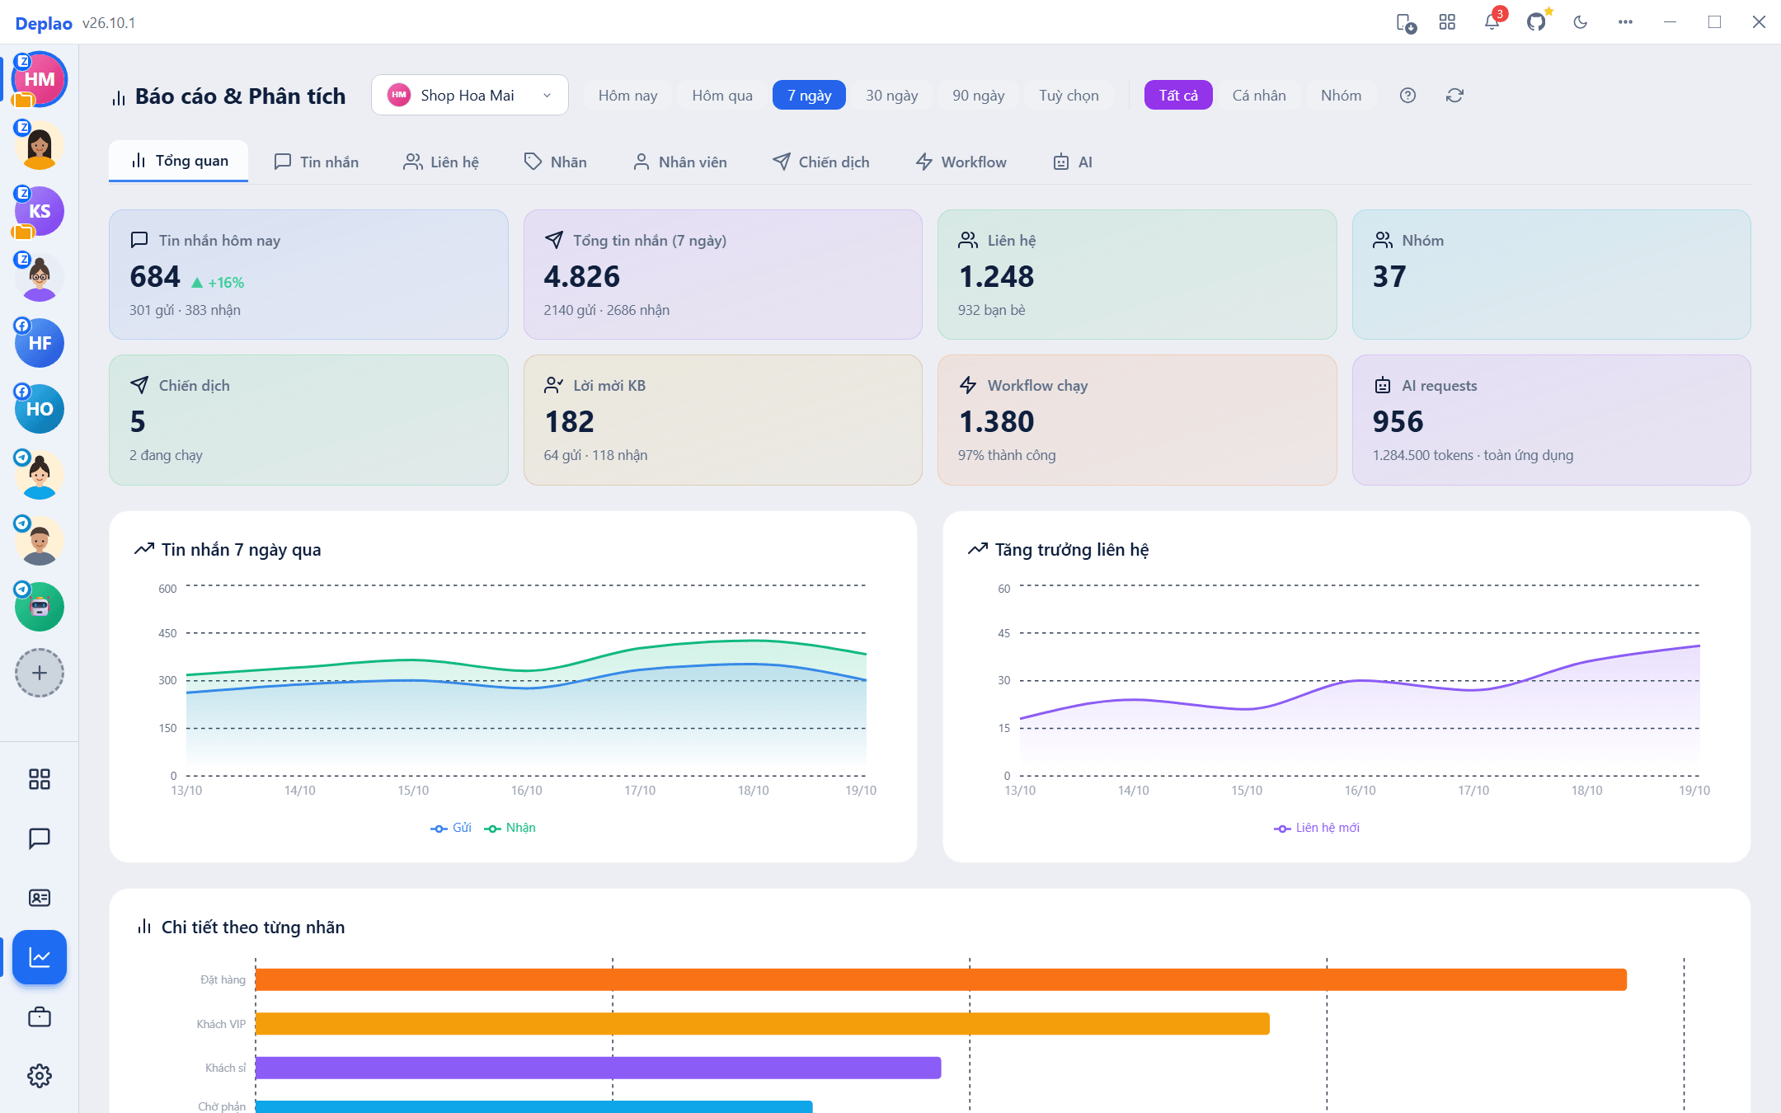1781x1113 pixels.
Task: Expand the Shop Hoa Mai account dropdown
Action: (470, 95)
